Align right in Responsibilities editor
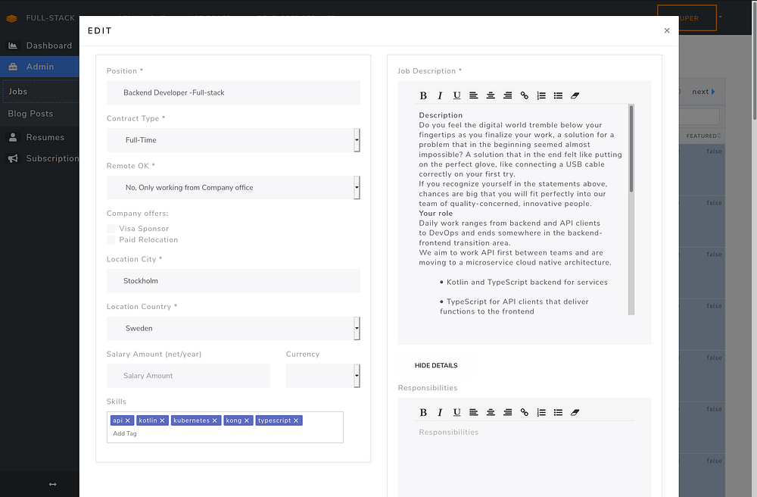 (x=507, y=412)
